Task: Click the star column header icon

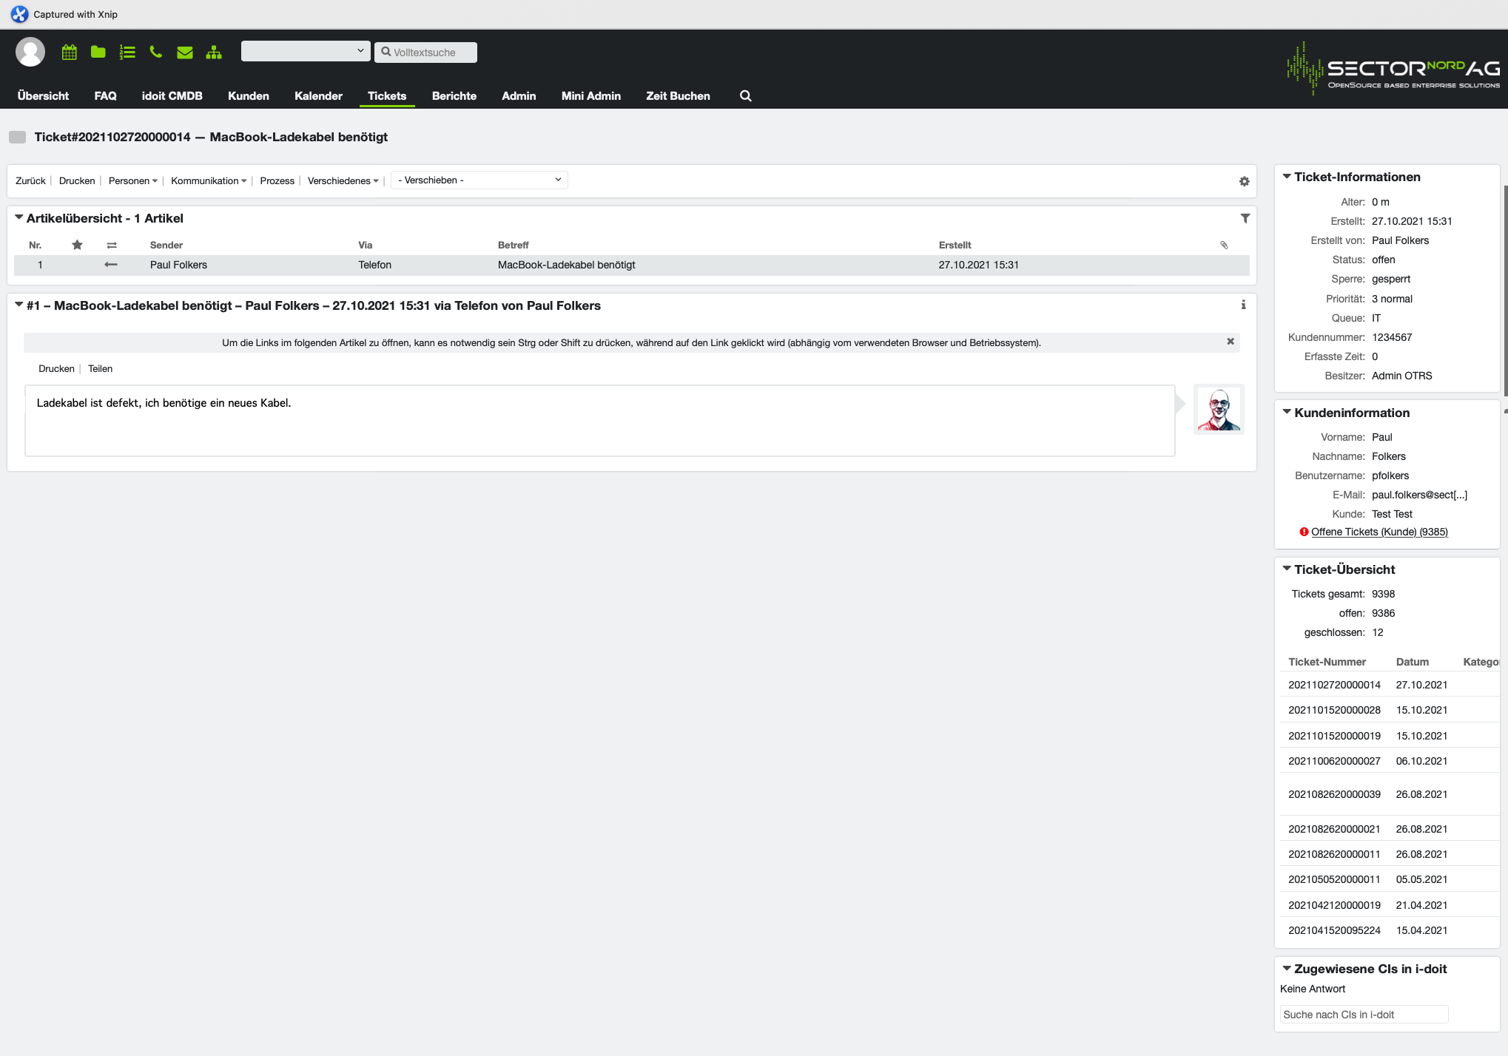Action: pos(77,245)
